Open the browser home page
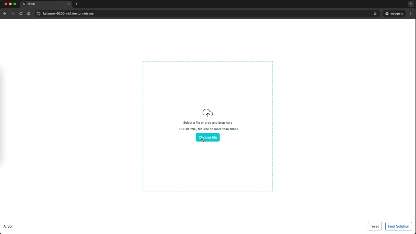The image size is (416, 234). click(29, 13)
